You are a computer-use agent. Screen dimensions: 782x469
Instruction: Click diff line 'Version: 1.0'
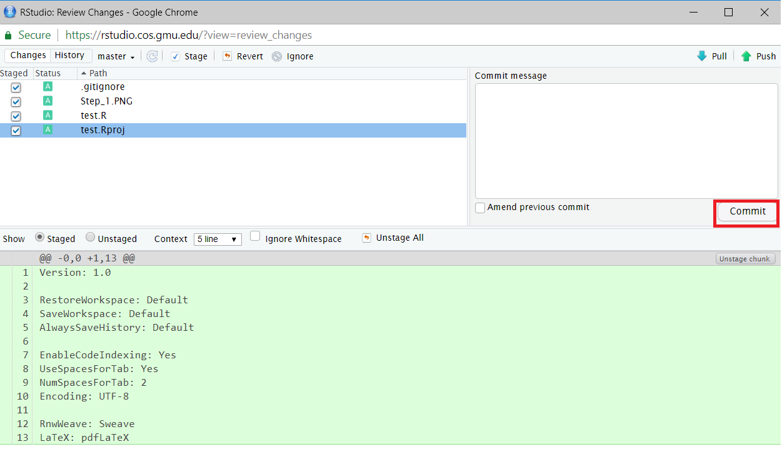75,273
